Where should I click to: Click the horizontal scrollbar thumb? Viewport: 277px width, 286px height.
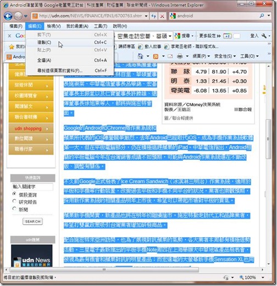coord(104,270)
